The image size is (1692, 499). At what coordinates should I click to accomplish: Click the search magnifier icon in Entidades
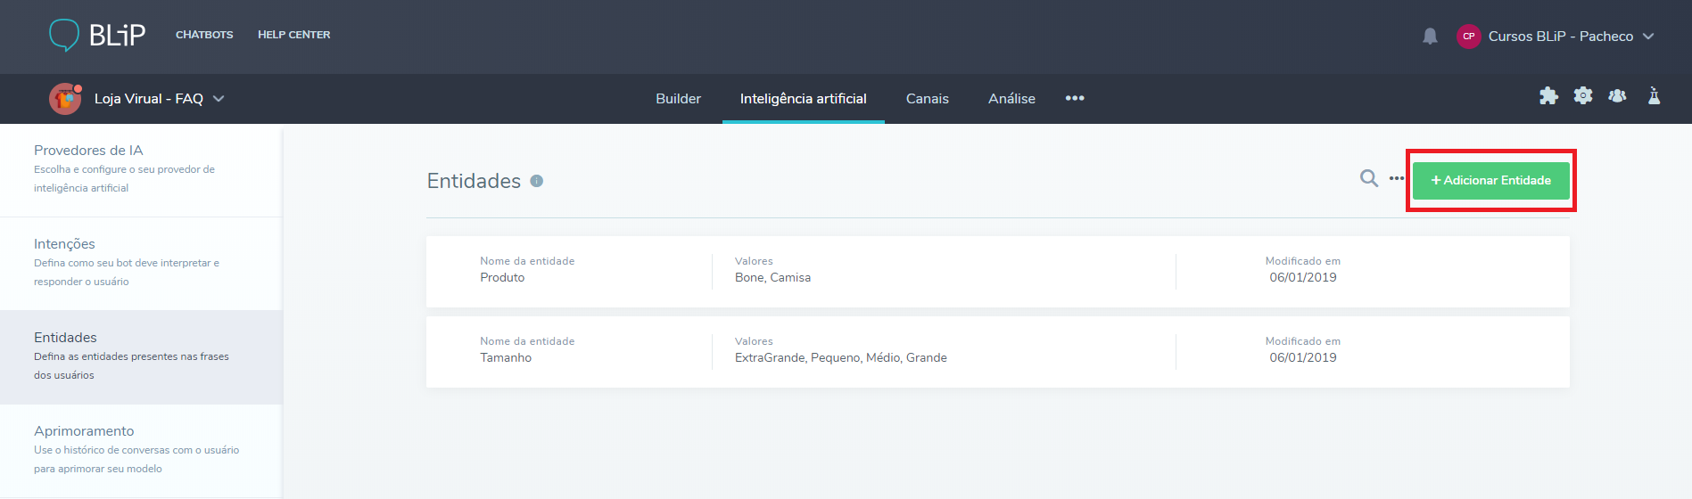coord(1368,179)
